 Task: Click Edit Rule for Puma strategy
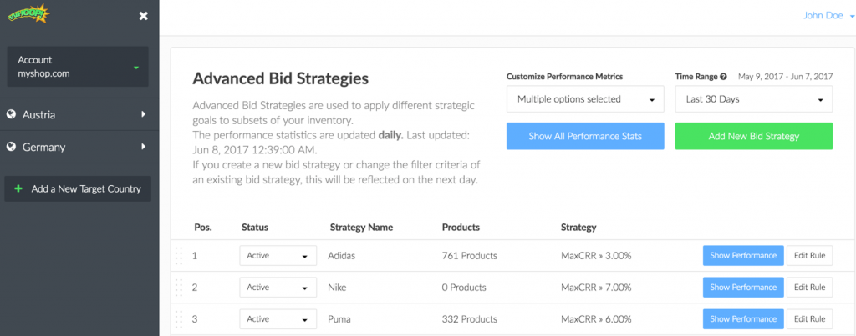(809, 319)
